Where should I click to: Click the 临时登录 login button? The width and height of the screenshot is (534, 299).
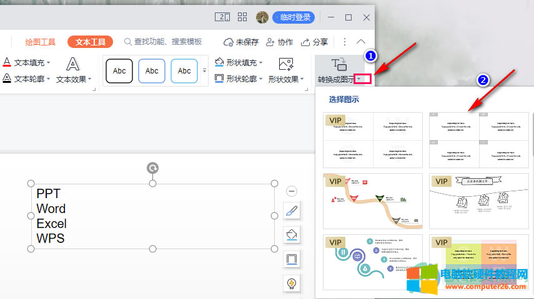tap(293, 17)
